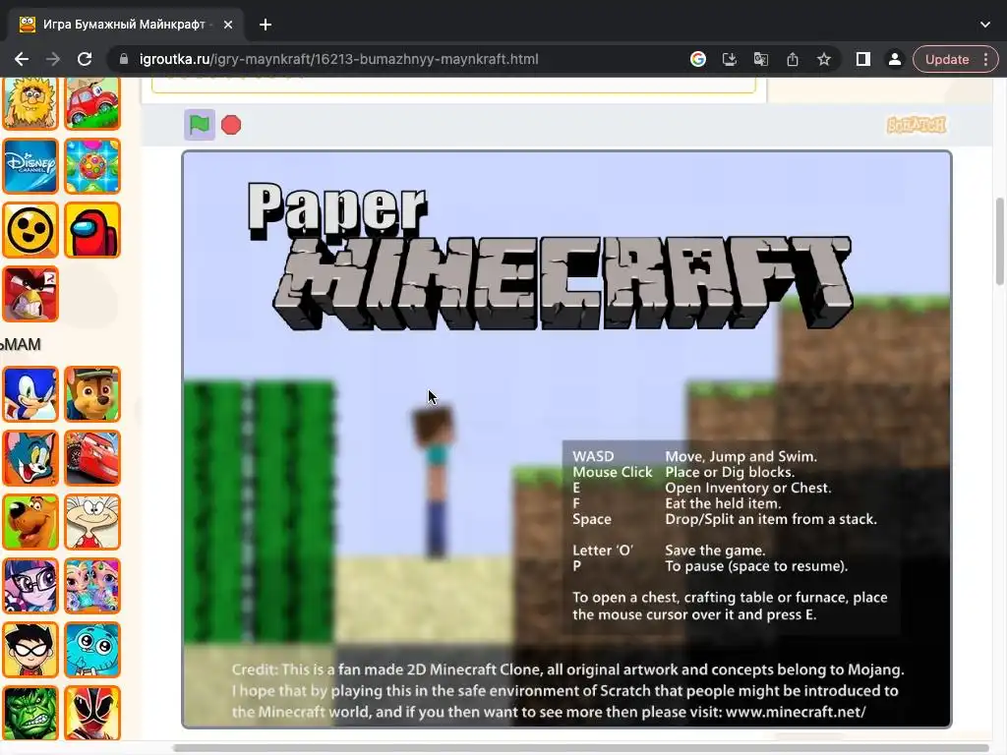Screen dimensions: 1007x755
Task: Click the Update button in Chrome
Action: tap(947, 59)
